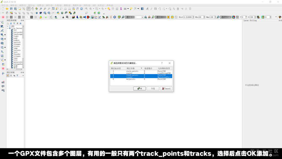Viewport: 282px width, 159px height.
Task: Save project with the floppy disk icon
Action: [11, 9]
